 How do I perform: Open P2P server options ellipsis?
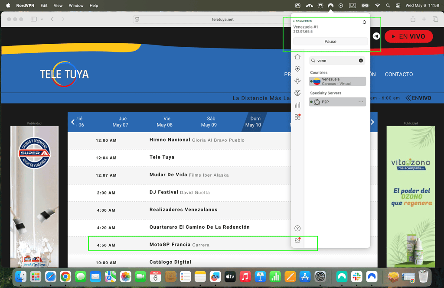tap(361, 102)
